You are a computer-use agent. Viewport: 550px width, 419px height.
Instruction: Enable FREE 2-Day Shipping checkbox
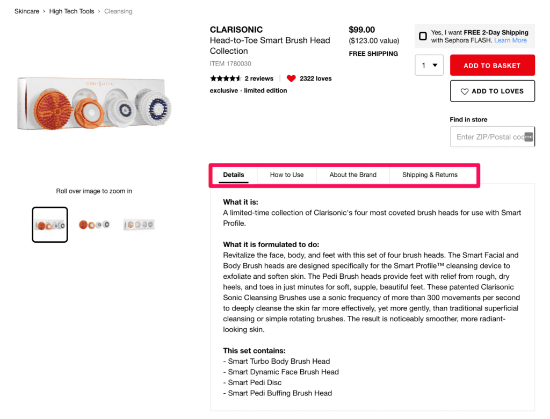tap(423, 36)
